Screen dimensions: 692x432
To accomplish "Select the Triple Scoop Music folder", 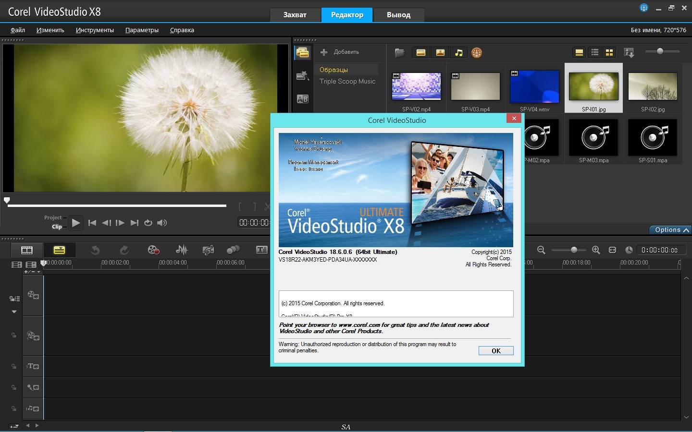I will [x=347, y=81].
